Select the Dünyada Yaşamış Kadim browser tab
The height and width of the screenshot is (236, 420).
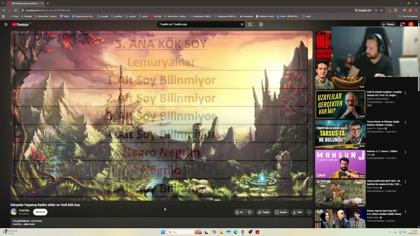pos(26,3)
